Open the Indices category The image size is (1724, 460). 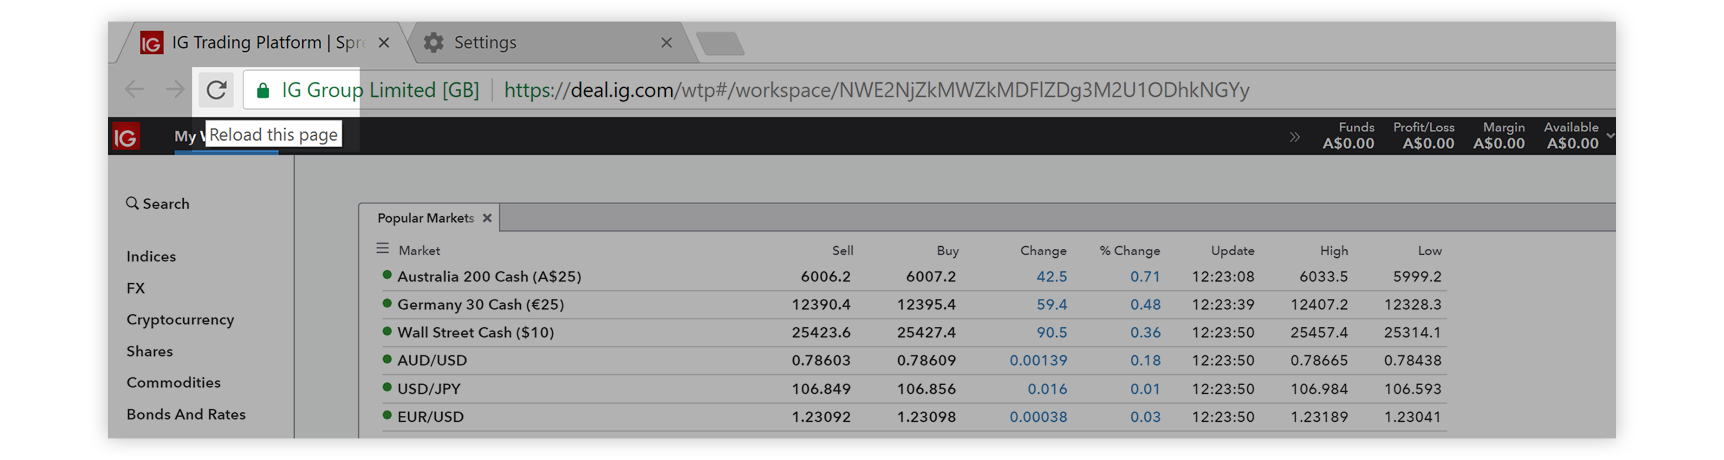coord(151,256)
